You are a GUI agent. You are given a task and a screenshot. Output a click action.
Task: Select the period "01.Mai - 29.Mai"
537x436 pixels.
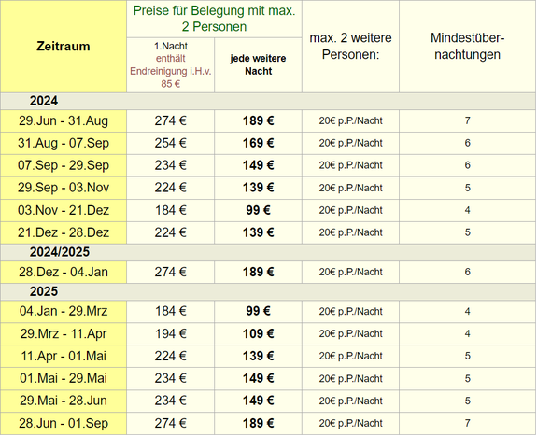point(64,378)
